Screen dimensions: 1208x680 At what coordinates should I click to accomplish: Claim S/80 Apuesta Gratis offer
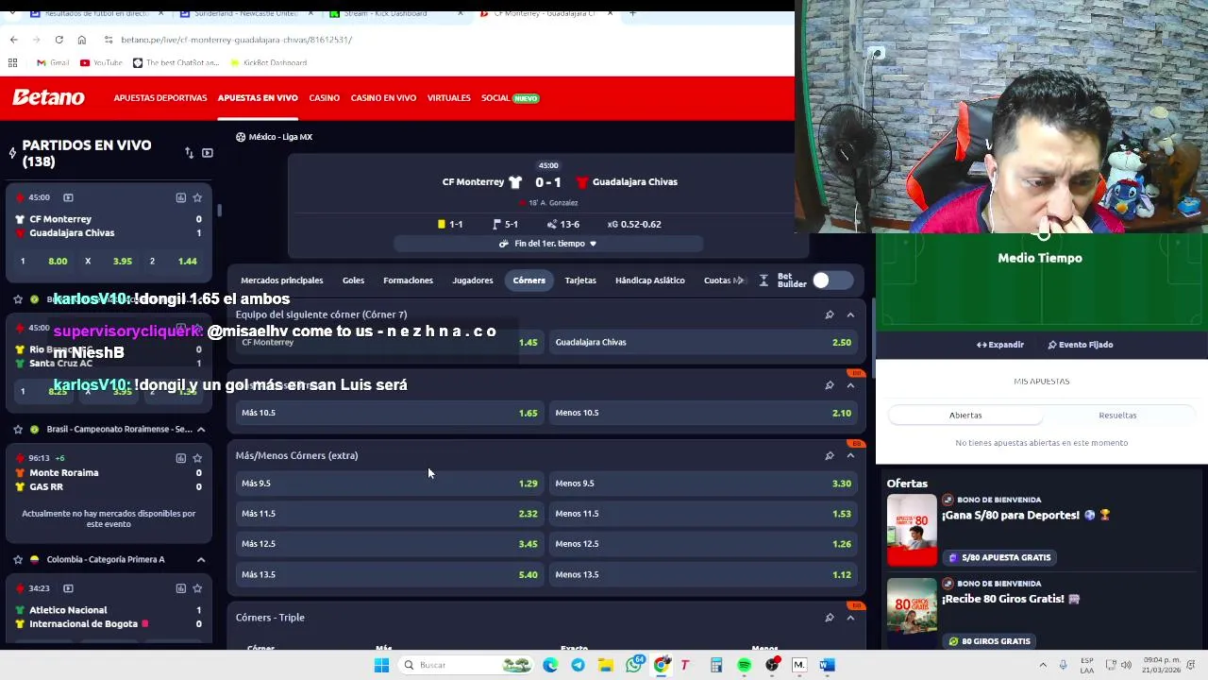click(999, 557)
